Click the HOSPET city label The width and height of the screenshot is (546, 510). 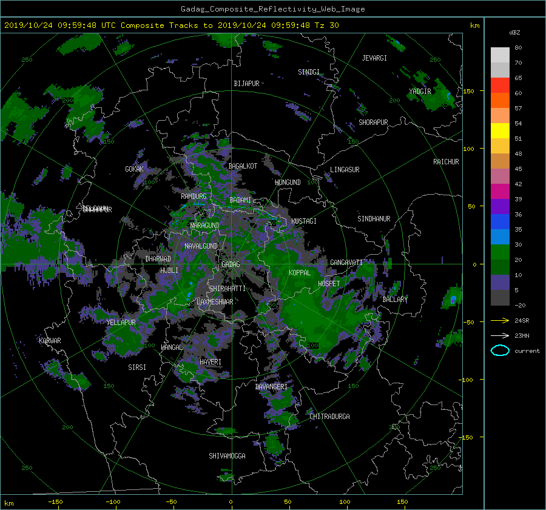pyautogui.click(x=329, y=284)
